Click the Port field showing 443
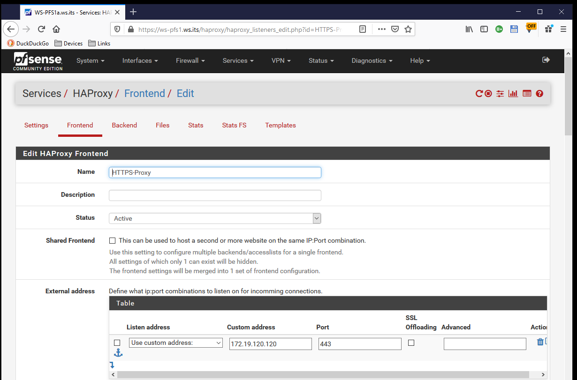Image resolution: width=577 pixels, height=380 pixels. [x=360, y=344]
